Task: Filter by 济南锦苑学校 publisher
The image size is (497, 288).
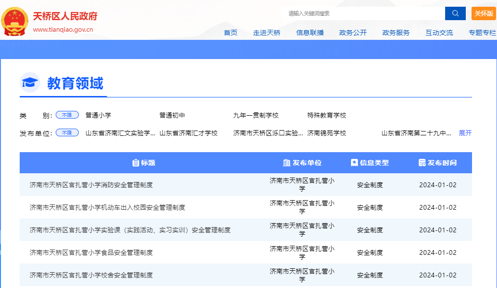Action: tap(327, 133)
